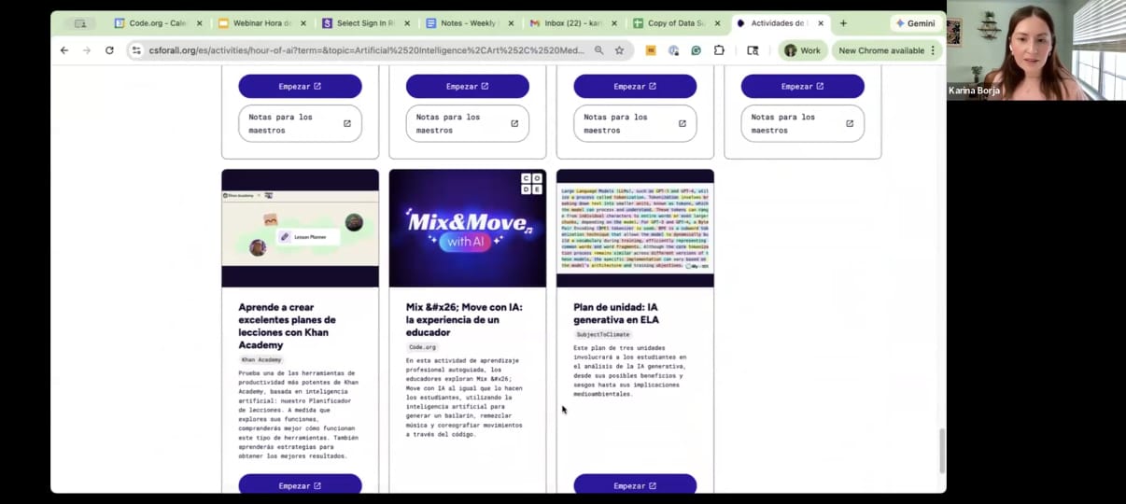Image resolution: width=1126 pixels, height=504 pixels.
Task: Click the zoom magnifier icon in address bar
Action: click(x=598, y=50)
